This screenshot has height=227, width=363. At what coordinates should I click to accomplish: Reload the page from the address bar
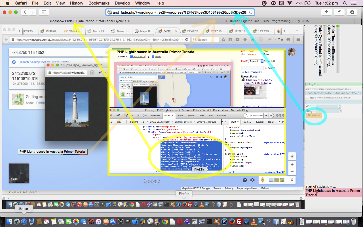click(251, 12)
